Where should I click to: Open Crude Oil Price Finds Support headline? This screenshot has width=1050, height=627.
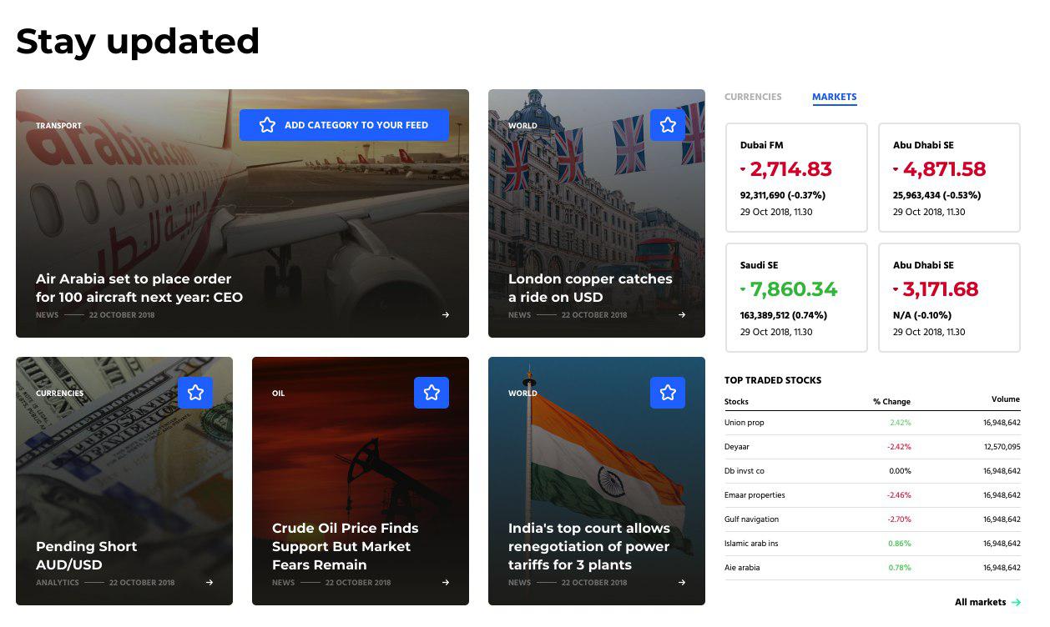click(x=346, y=546)
